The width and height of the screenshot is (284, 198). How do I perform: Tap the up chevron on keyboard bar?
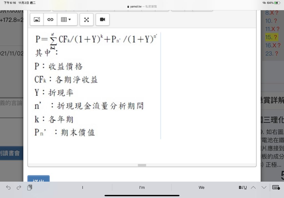(x=253, y=187)
